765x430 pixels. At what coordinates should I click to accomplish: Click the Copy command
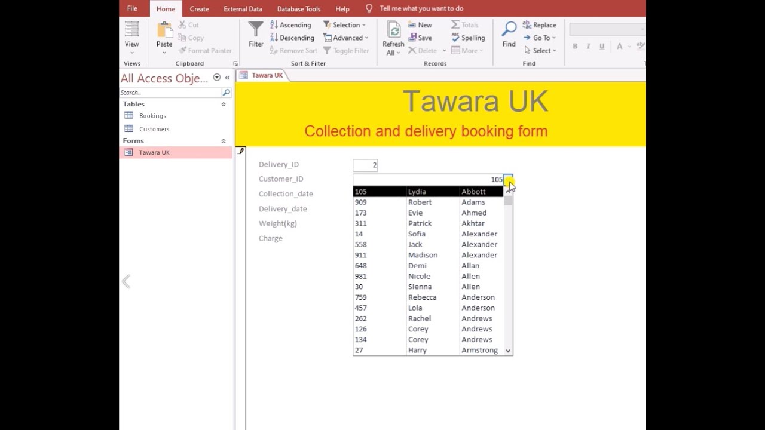191,38
